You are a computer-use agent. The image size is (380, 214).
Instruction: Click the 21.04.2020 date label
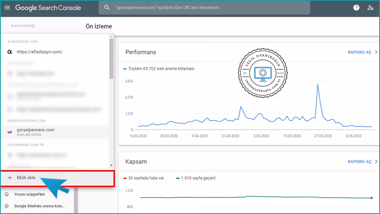click(230, 136)
